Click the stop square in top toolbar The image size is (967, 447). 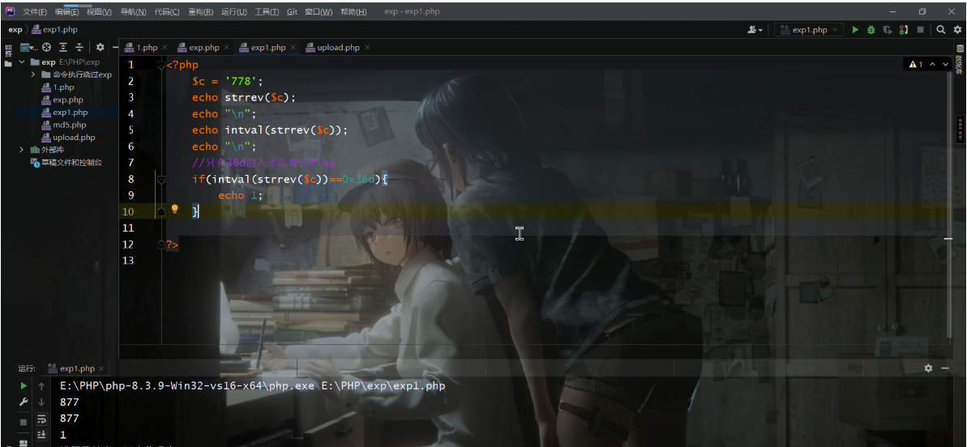click(x=920, y=29)
